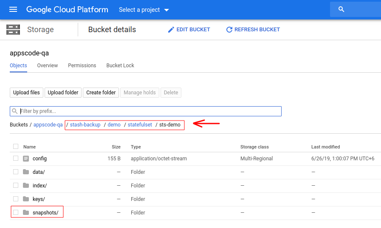This screenshot has height=228, width=381.
Task: Click the pencil icon for Edit Bucket
Action: (x=171, y=30)
